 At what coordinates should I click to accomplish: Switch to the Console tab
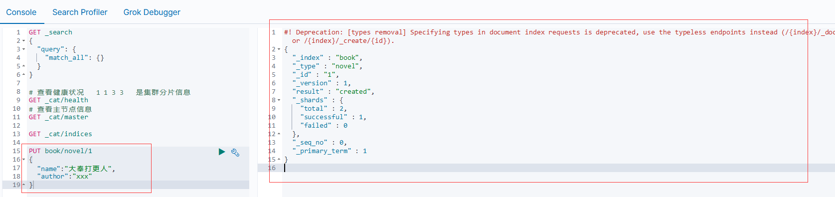click(x=21, y=12)
